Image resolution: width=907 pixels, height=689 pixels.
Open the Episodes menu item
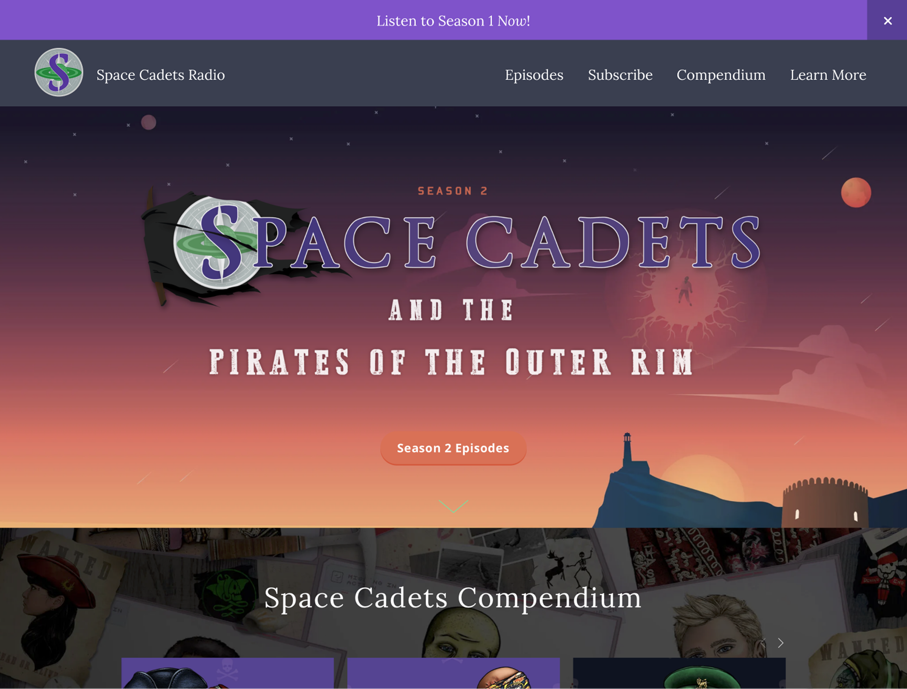[x=534, y=75]
